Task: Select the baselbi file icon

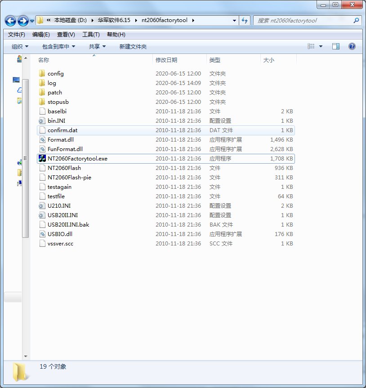Action: click(42, 111)
